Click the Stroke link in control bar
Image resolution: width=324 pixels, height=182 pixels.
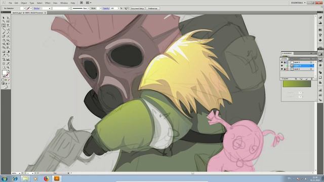pos(36,9)
